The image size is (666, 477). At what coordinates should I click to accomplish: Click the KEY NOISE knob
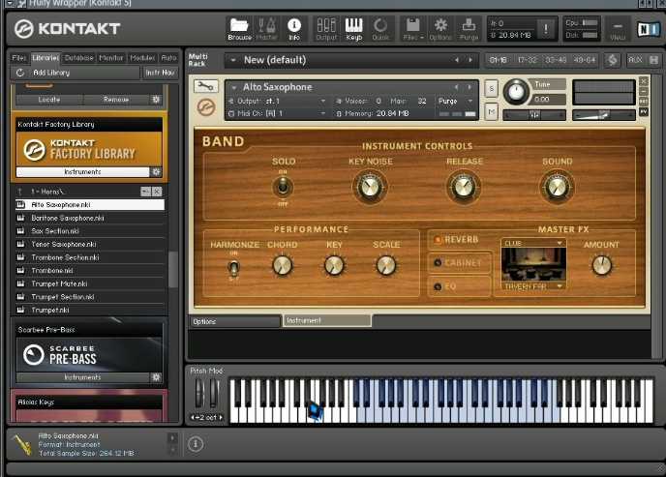(x=370, y=187)
